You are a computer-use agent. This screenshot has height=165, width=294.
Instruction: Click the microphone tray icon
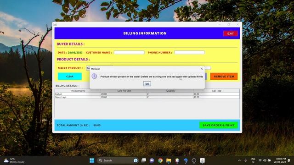245,160
